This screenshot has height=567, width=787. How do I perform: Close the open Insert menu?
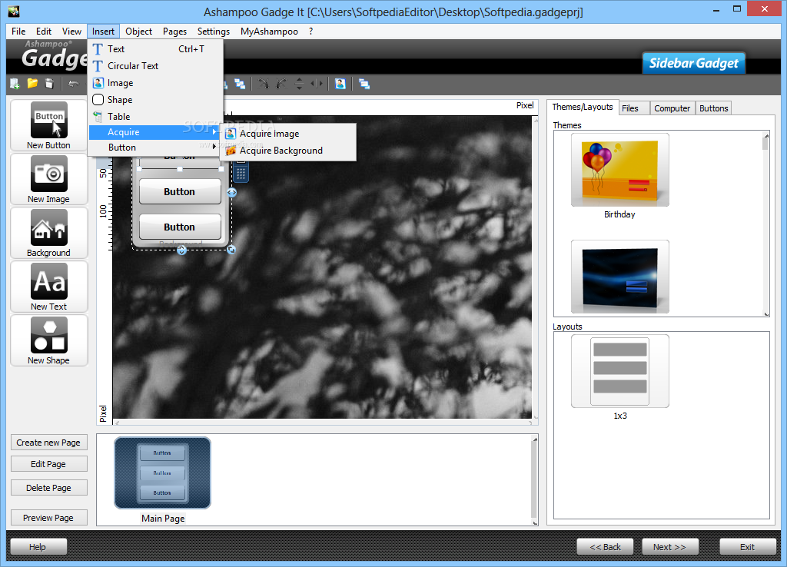(x=103, y=31)
